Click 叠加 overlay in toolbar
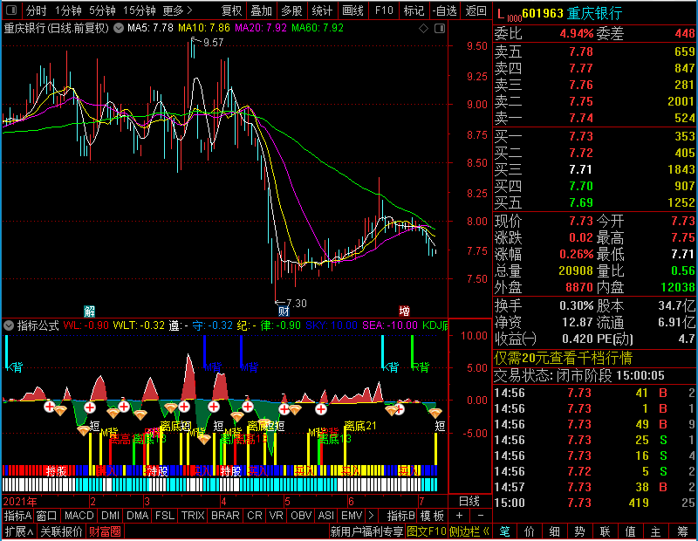 tap(261, 10)
